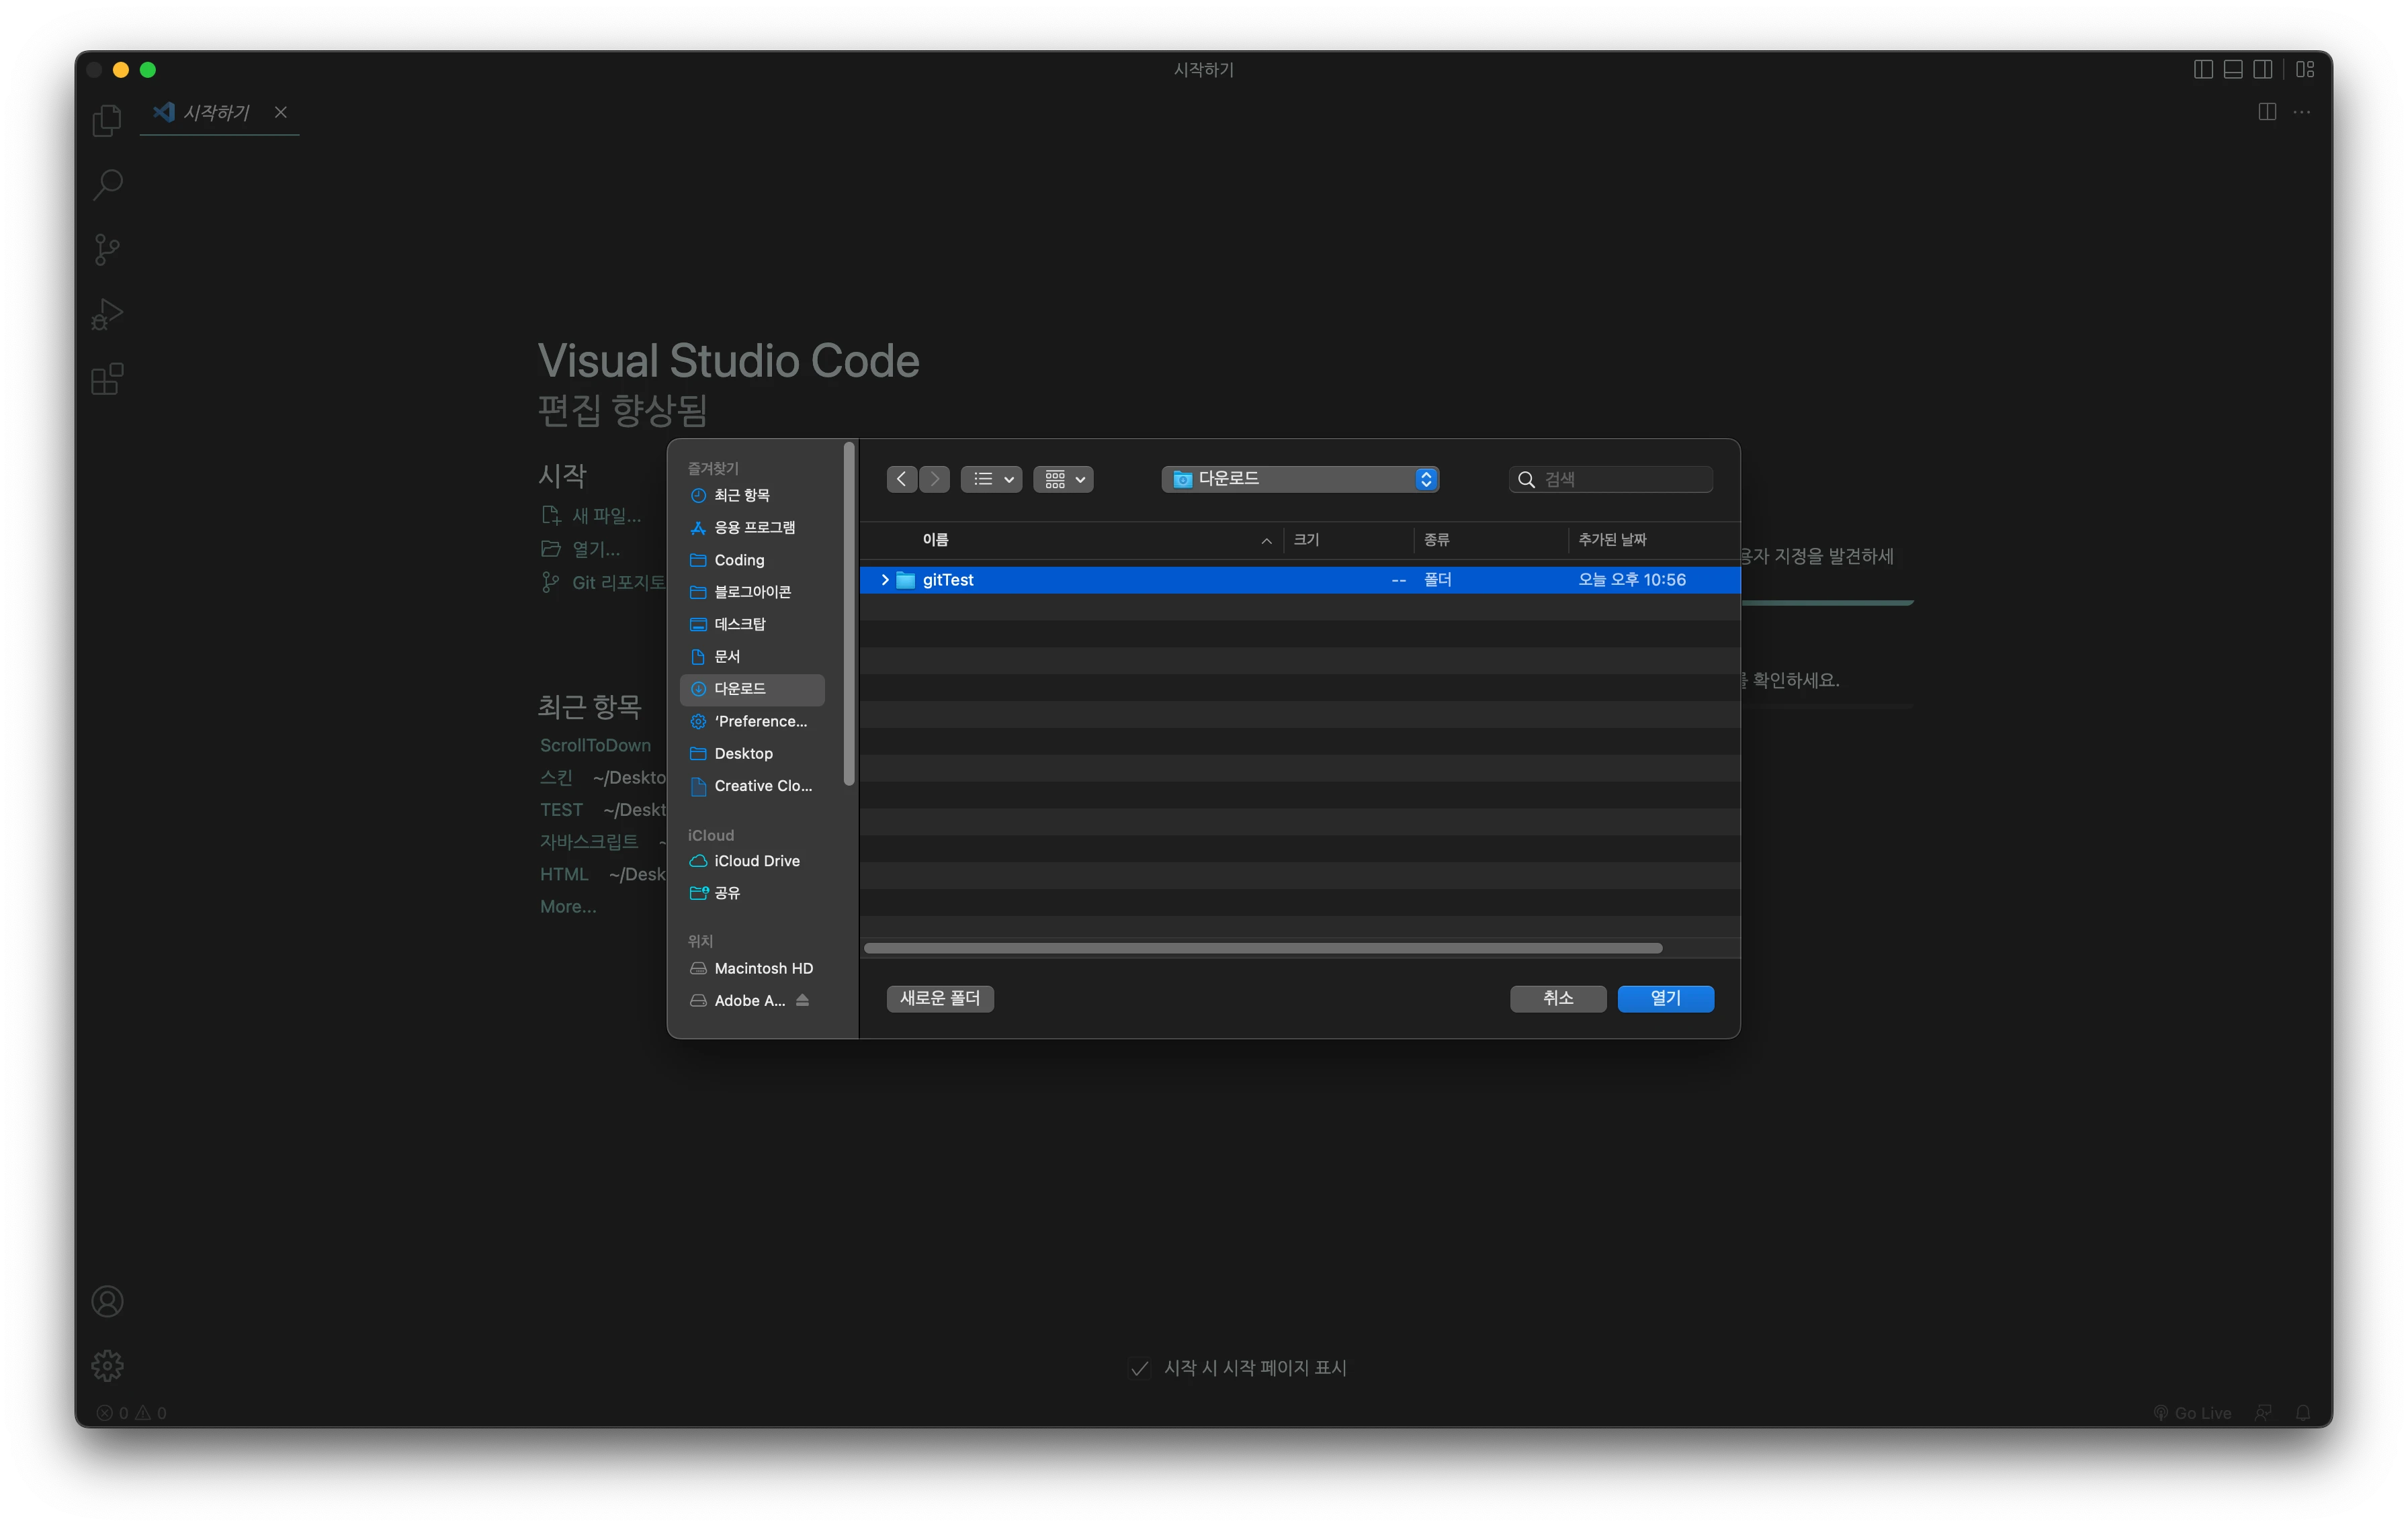Toggle the bottom panel layout icon
Viewport: 2408px width, 1527px height.
point(2233,69)
